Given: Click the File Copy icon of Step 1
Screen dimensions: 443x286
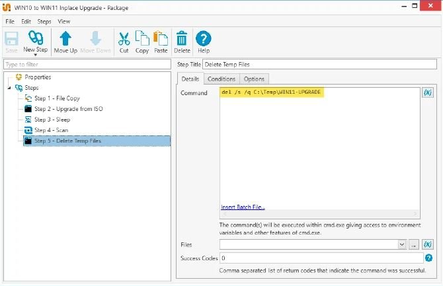Looking at the screenshot, I should [x=28, y=98].
